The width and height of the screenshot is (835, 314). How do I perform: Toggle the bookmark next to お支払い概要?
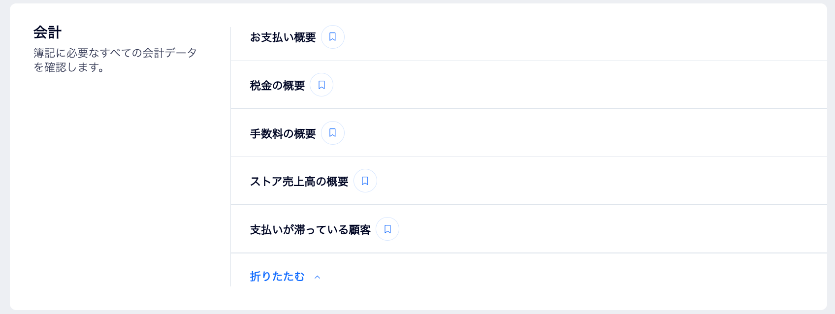[332, 36]
